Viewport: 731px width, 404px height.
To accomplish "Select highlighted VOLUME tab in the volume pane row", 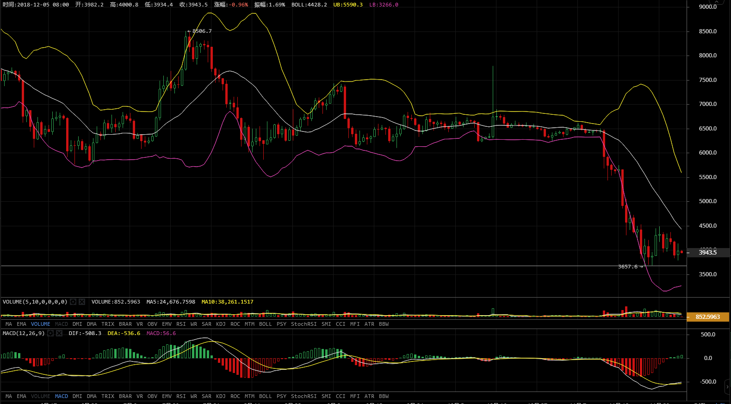I will 41,324.
